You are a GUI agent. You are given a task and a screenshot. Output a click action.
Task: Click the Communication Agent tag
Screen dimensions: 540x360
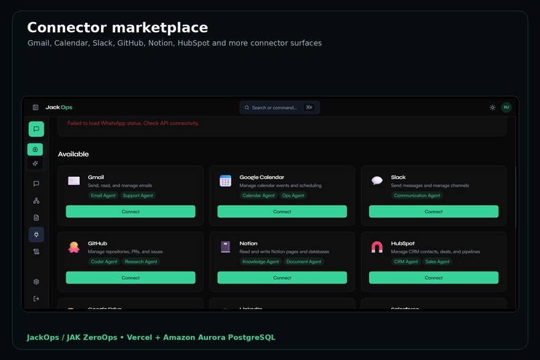(417, 195)
